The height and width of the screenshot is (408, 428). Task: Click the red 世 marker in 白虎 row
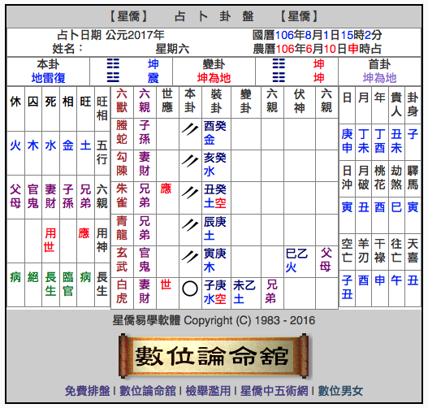pyautogui.click(x=166, y=284)
